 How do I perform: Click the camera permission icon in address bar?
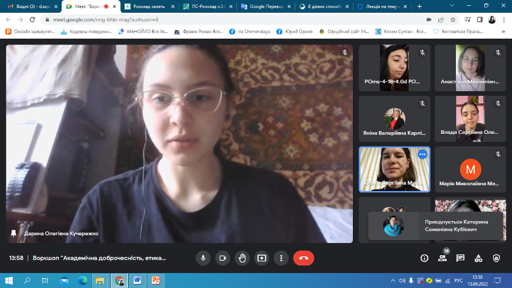tap(429, 20)
